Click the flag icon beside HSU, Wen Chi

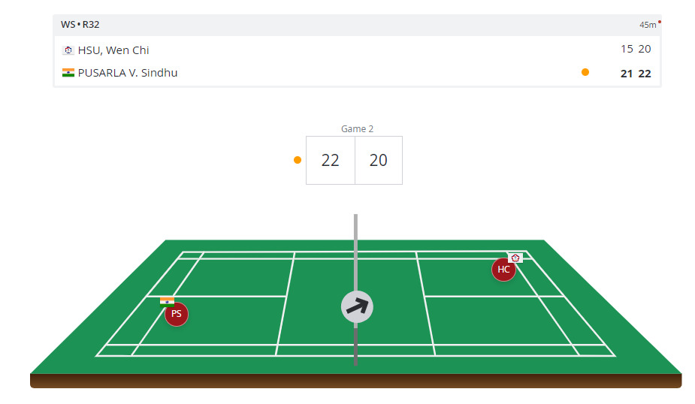pyautogui.click(x=68, y=50)
